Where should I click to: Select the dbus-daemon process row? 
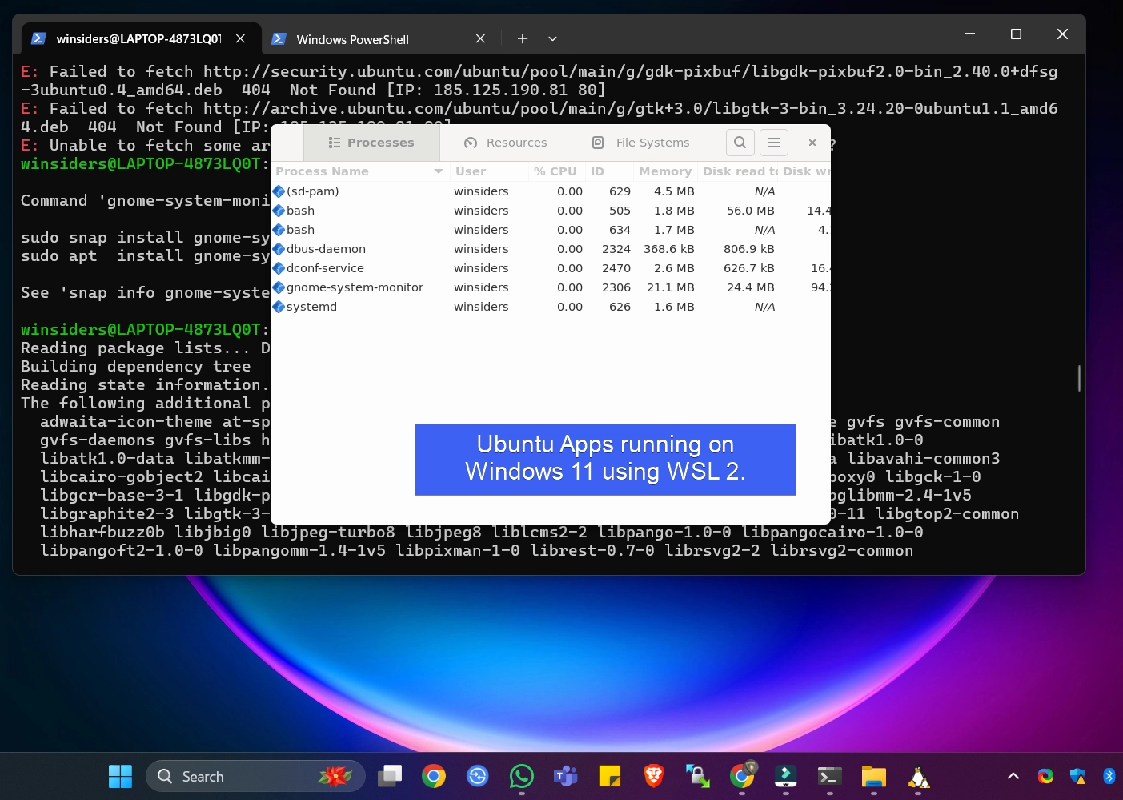click(x=551, y=249)
